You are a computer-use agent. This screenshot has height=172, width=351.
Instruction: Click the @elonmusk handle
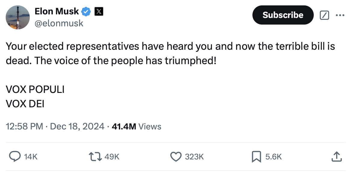pyautogui.click(x=59, y=23)
